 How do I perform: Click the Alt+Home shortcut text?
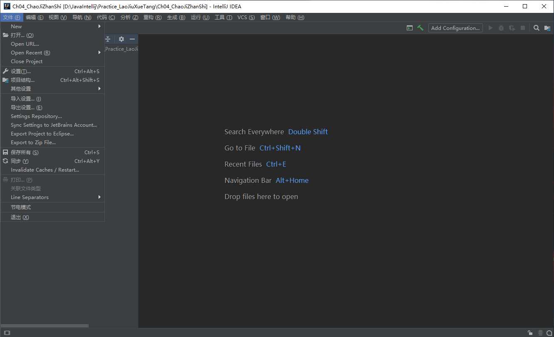(x=292, y=180)
